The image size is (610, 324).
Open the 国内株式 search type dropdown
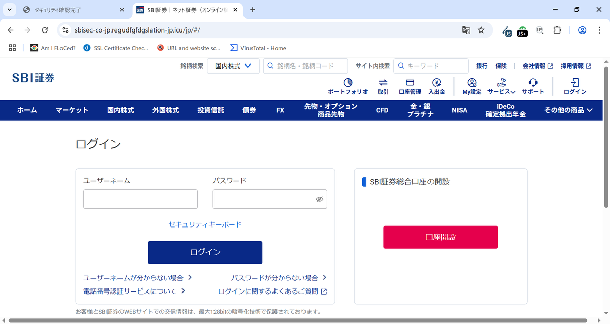tap(233, 66)
